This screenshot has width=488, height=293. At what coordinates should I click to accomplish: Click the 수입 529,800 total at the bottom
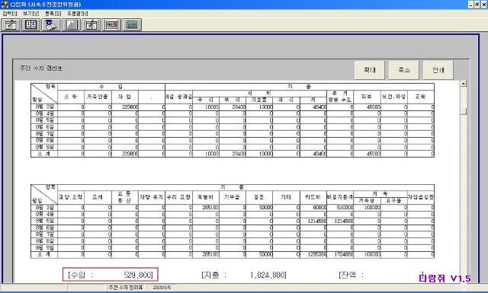click(x=111, y=275)
